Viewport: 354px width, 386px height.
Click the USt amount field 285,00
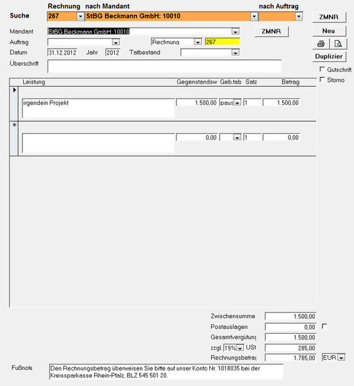290,348
